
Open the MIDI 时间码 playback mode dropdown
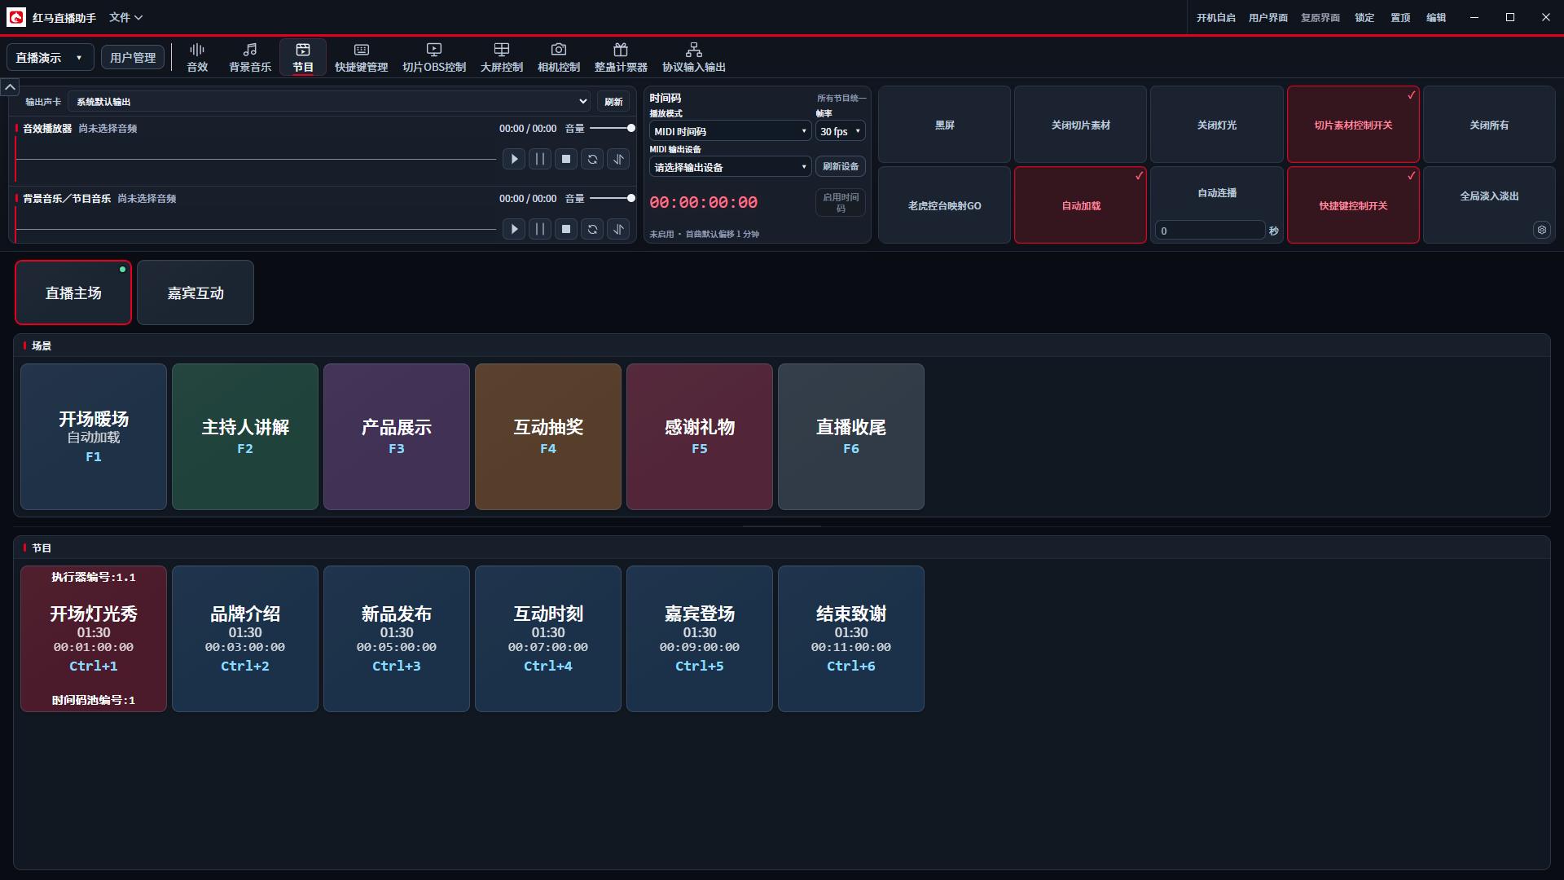click(730, 131)
